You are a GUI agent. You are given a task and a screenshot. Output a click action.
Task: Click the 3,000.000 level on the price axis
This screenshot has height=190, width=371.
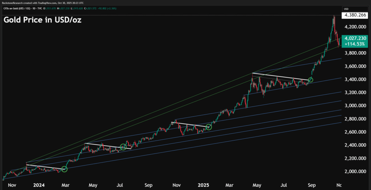[x=355, y=105]
